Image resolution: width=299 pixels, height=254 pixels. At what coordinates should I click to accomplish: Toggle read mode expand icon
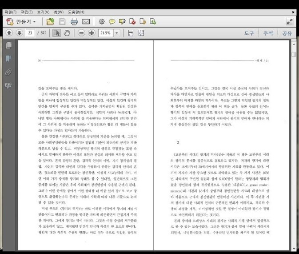point(290,22)
